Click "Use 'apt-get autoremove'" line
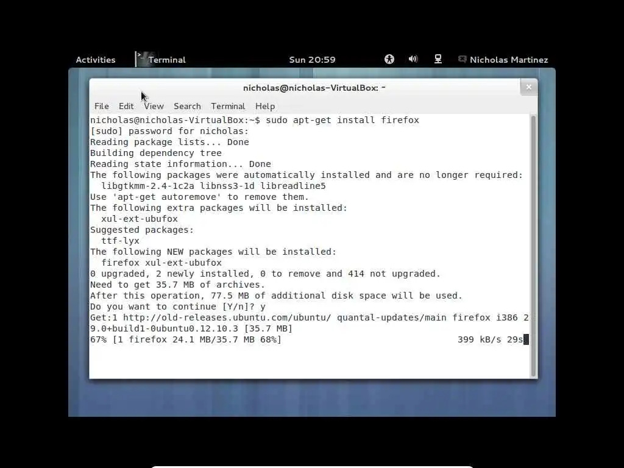This screenshot has height=468, width=624. (199, 197)
